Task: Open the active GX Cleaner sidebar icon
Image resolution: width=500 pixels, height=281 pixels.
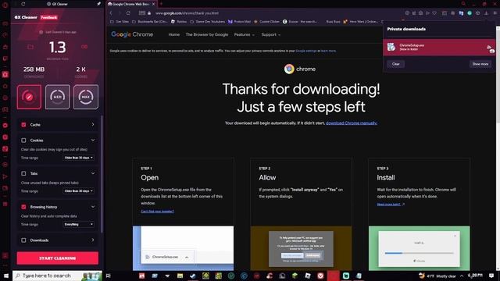Action: (5, 75)
